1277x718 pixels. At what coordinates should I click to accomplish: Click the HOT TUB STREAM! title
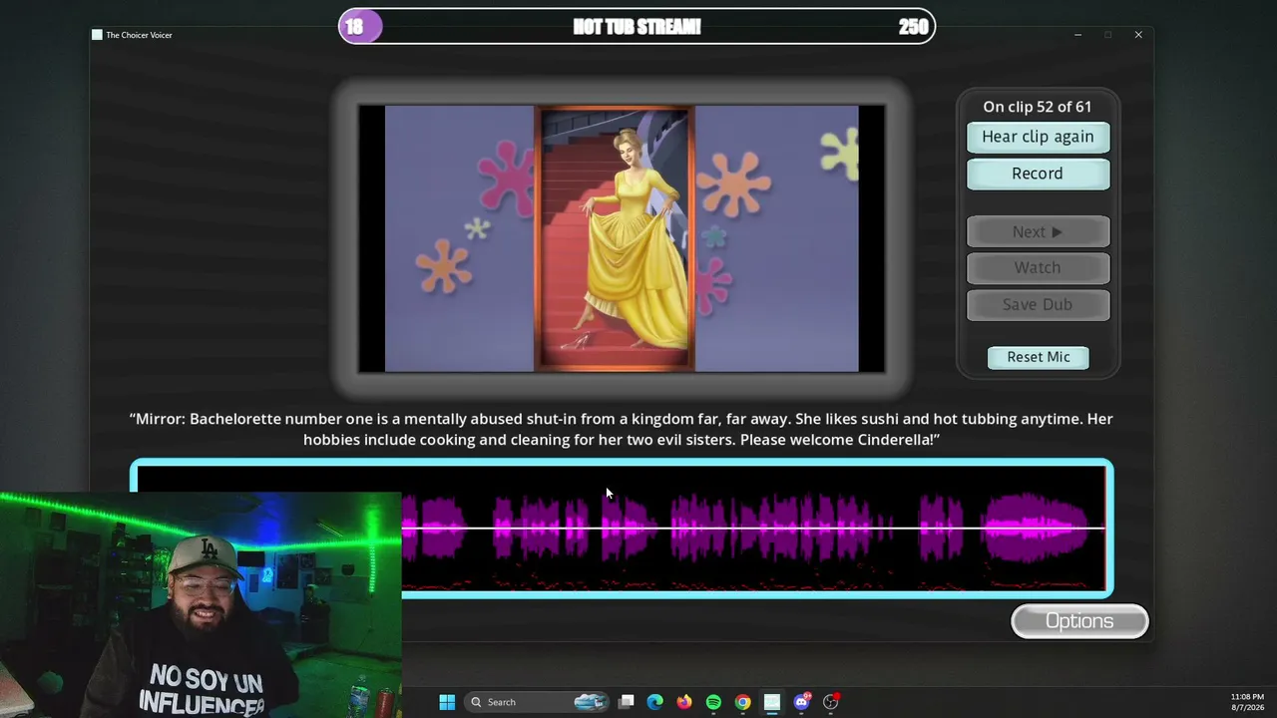point(638,27)
